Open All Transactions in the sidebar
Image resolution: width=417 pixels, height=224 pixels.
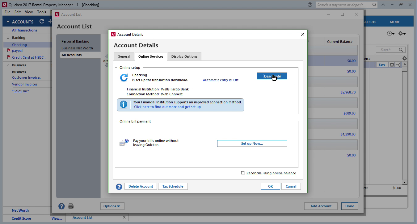click(x=25, y=30)
